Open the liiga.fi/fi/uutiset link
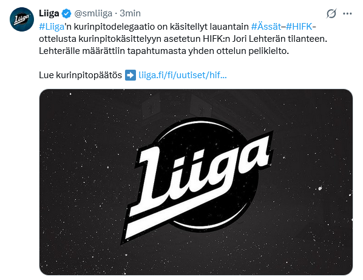363x280 pixels. tap(183, 75)
